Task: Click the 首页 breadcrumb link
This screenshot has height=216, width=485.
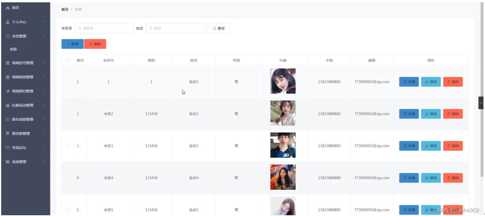Action: pyautogui.click(x=65, y=9)
